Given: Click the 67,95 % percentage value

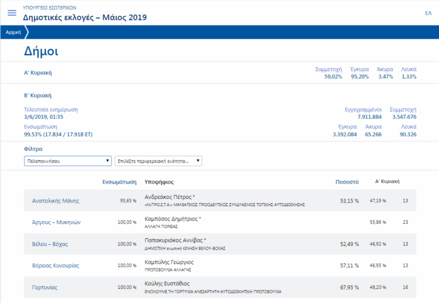Looking at the screenshot, I should click(349, 287).
